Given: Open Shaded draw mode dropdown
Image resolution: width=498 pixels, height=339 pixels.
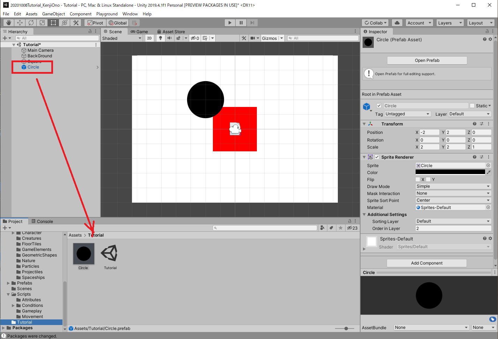Looking at the screenshot, I should tap(121, 38).
